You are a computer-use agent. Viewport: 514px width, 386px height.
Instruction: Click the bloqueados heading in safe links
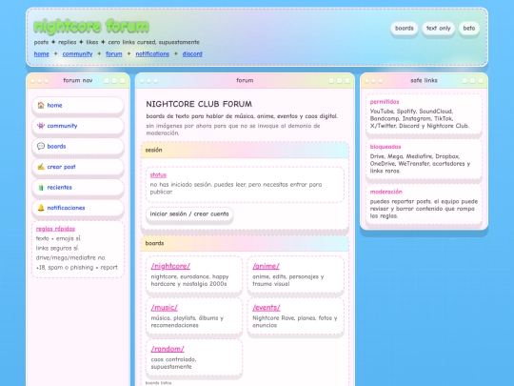(385, 147)
